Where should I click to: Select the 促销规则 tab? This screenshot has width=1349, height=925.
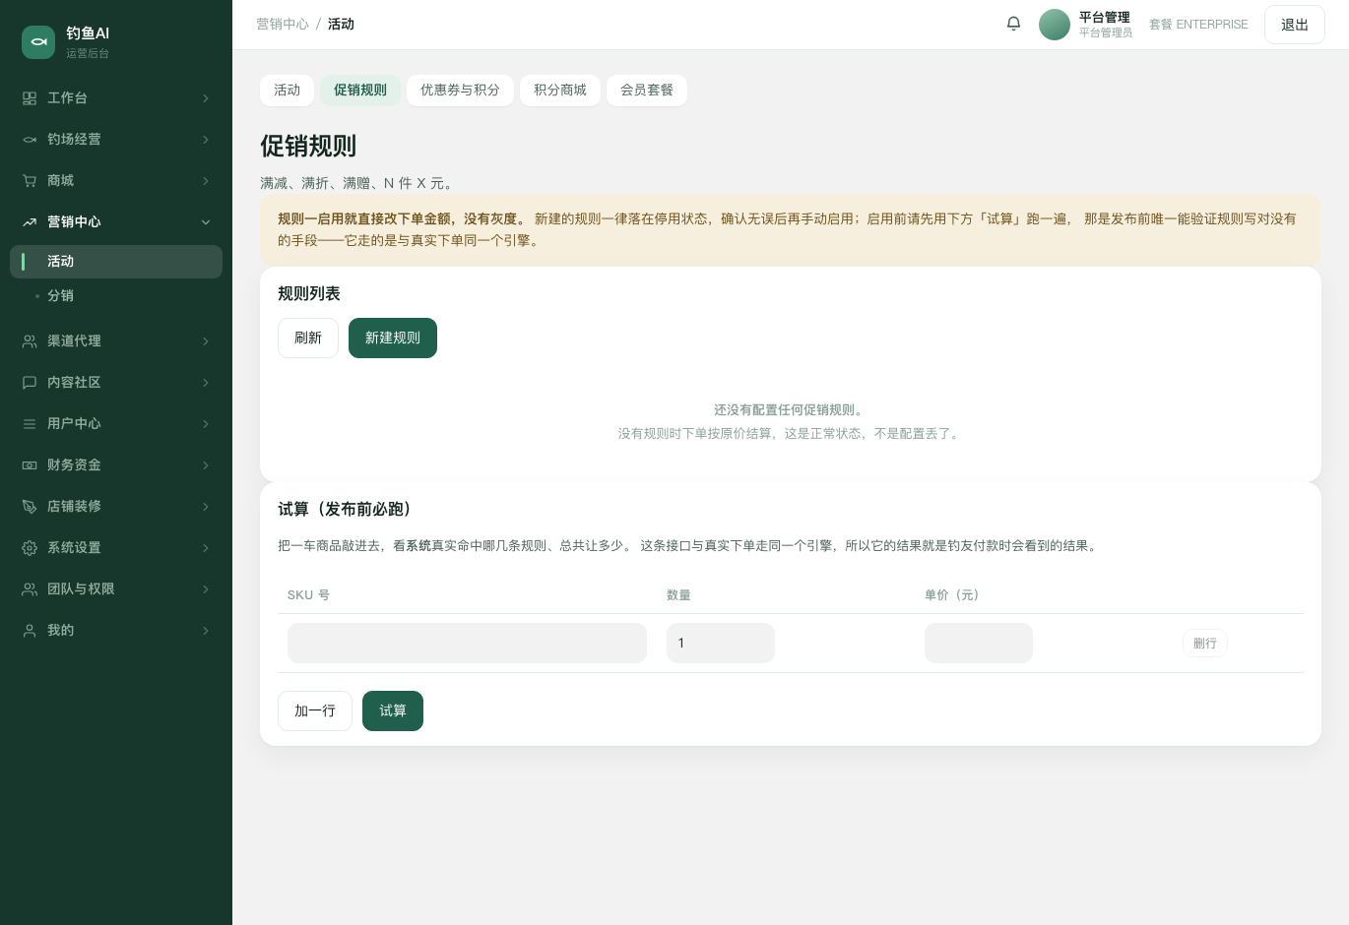point(360,91)
